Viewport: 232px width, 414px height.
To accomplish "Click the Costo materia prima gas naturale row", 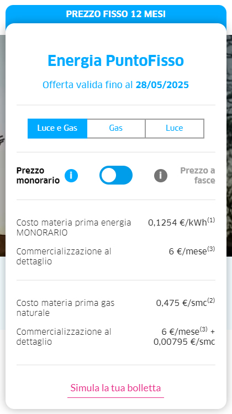I will click(x=116, y=308).
